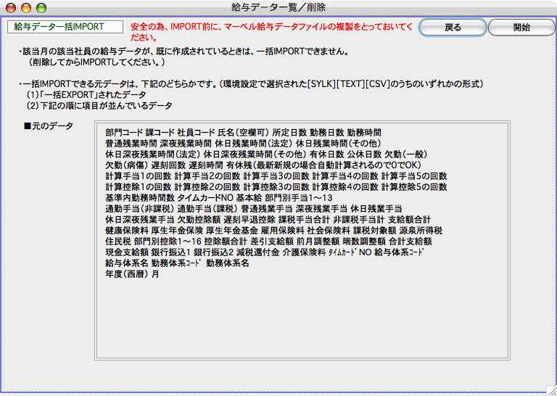The image size is (557, 396).
Task: Click the 戻る button
Action: point(453,28)
